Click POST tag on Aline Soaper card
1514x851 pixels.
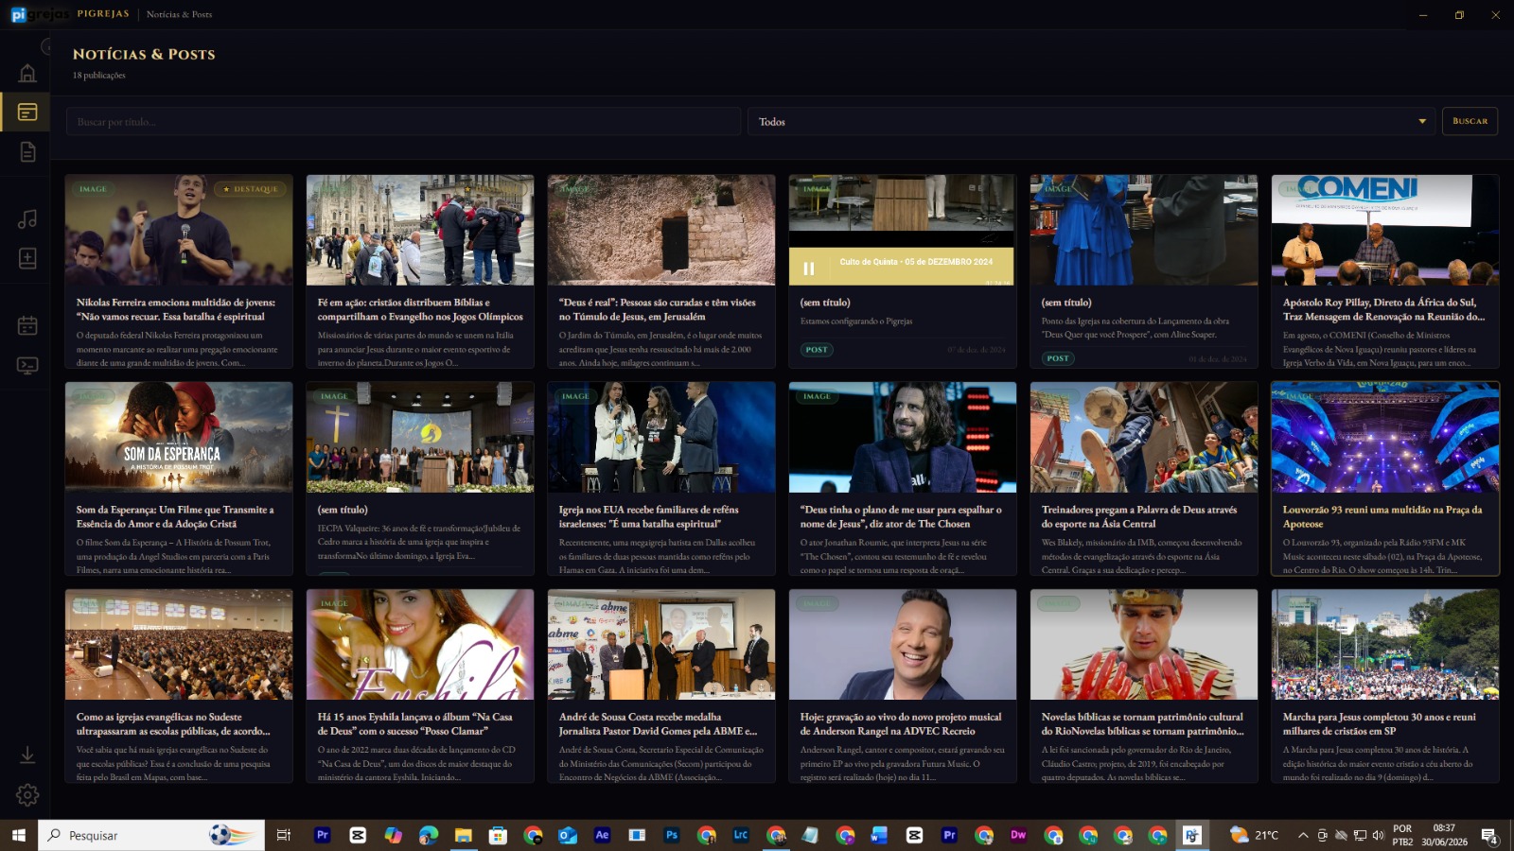(x=1058, y=358)
